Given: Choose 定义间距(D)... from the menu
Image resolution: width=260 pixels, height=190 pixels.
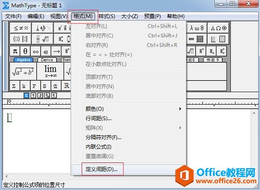Looking at the screenshot, I should [129, 169].
